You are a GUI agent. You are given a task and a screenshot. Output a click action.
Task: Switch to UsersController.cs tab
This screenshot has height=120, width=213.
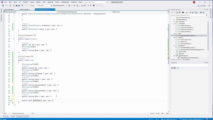tap(9, 10)
